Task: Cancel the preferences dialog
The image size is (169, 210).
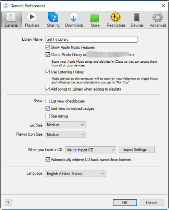Action: (x=152, y=202)
